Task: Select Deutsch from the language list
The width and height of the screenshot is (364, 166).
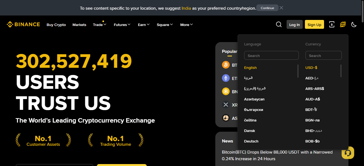Action: 251,141
